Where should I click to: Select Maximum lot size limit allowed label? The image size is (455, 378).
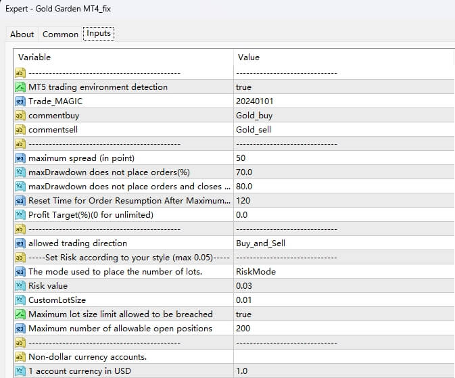click(120, 314)
